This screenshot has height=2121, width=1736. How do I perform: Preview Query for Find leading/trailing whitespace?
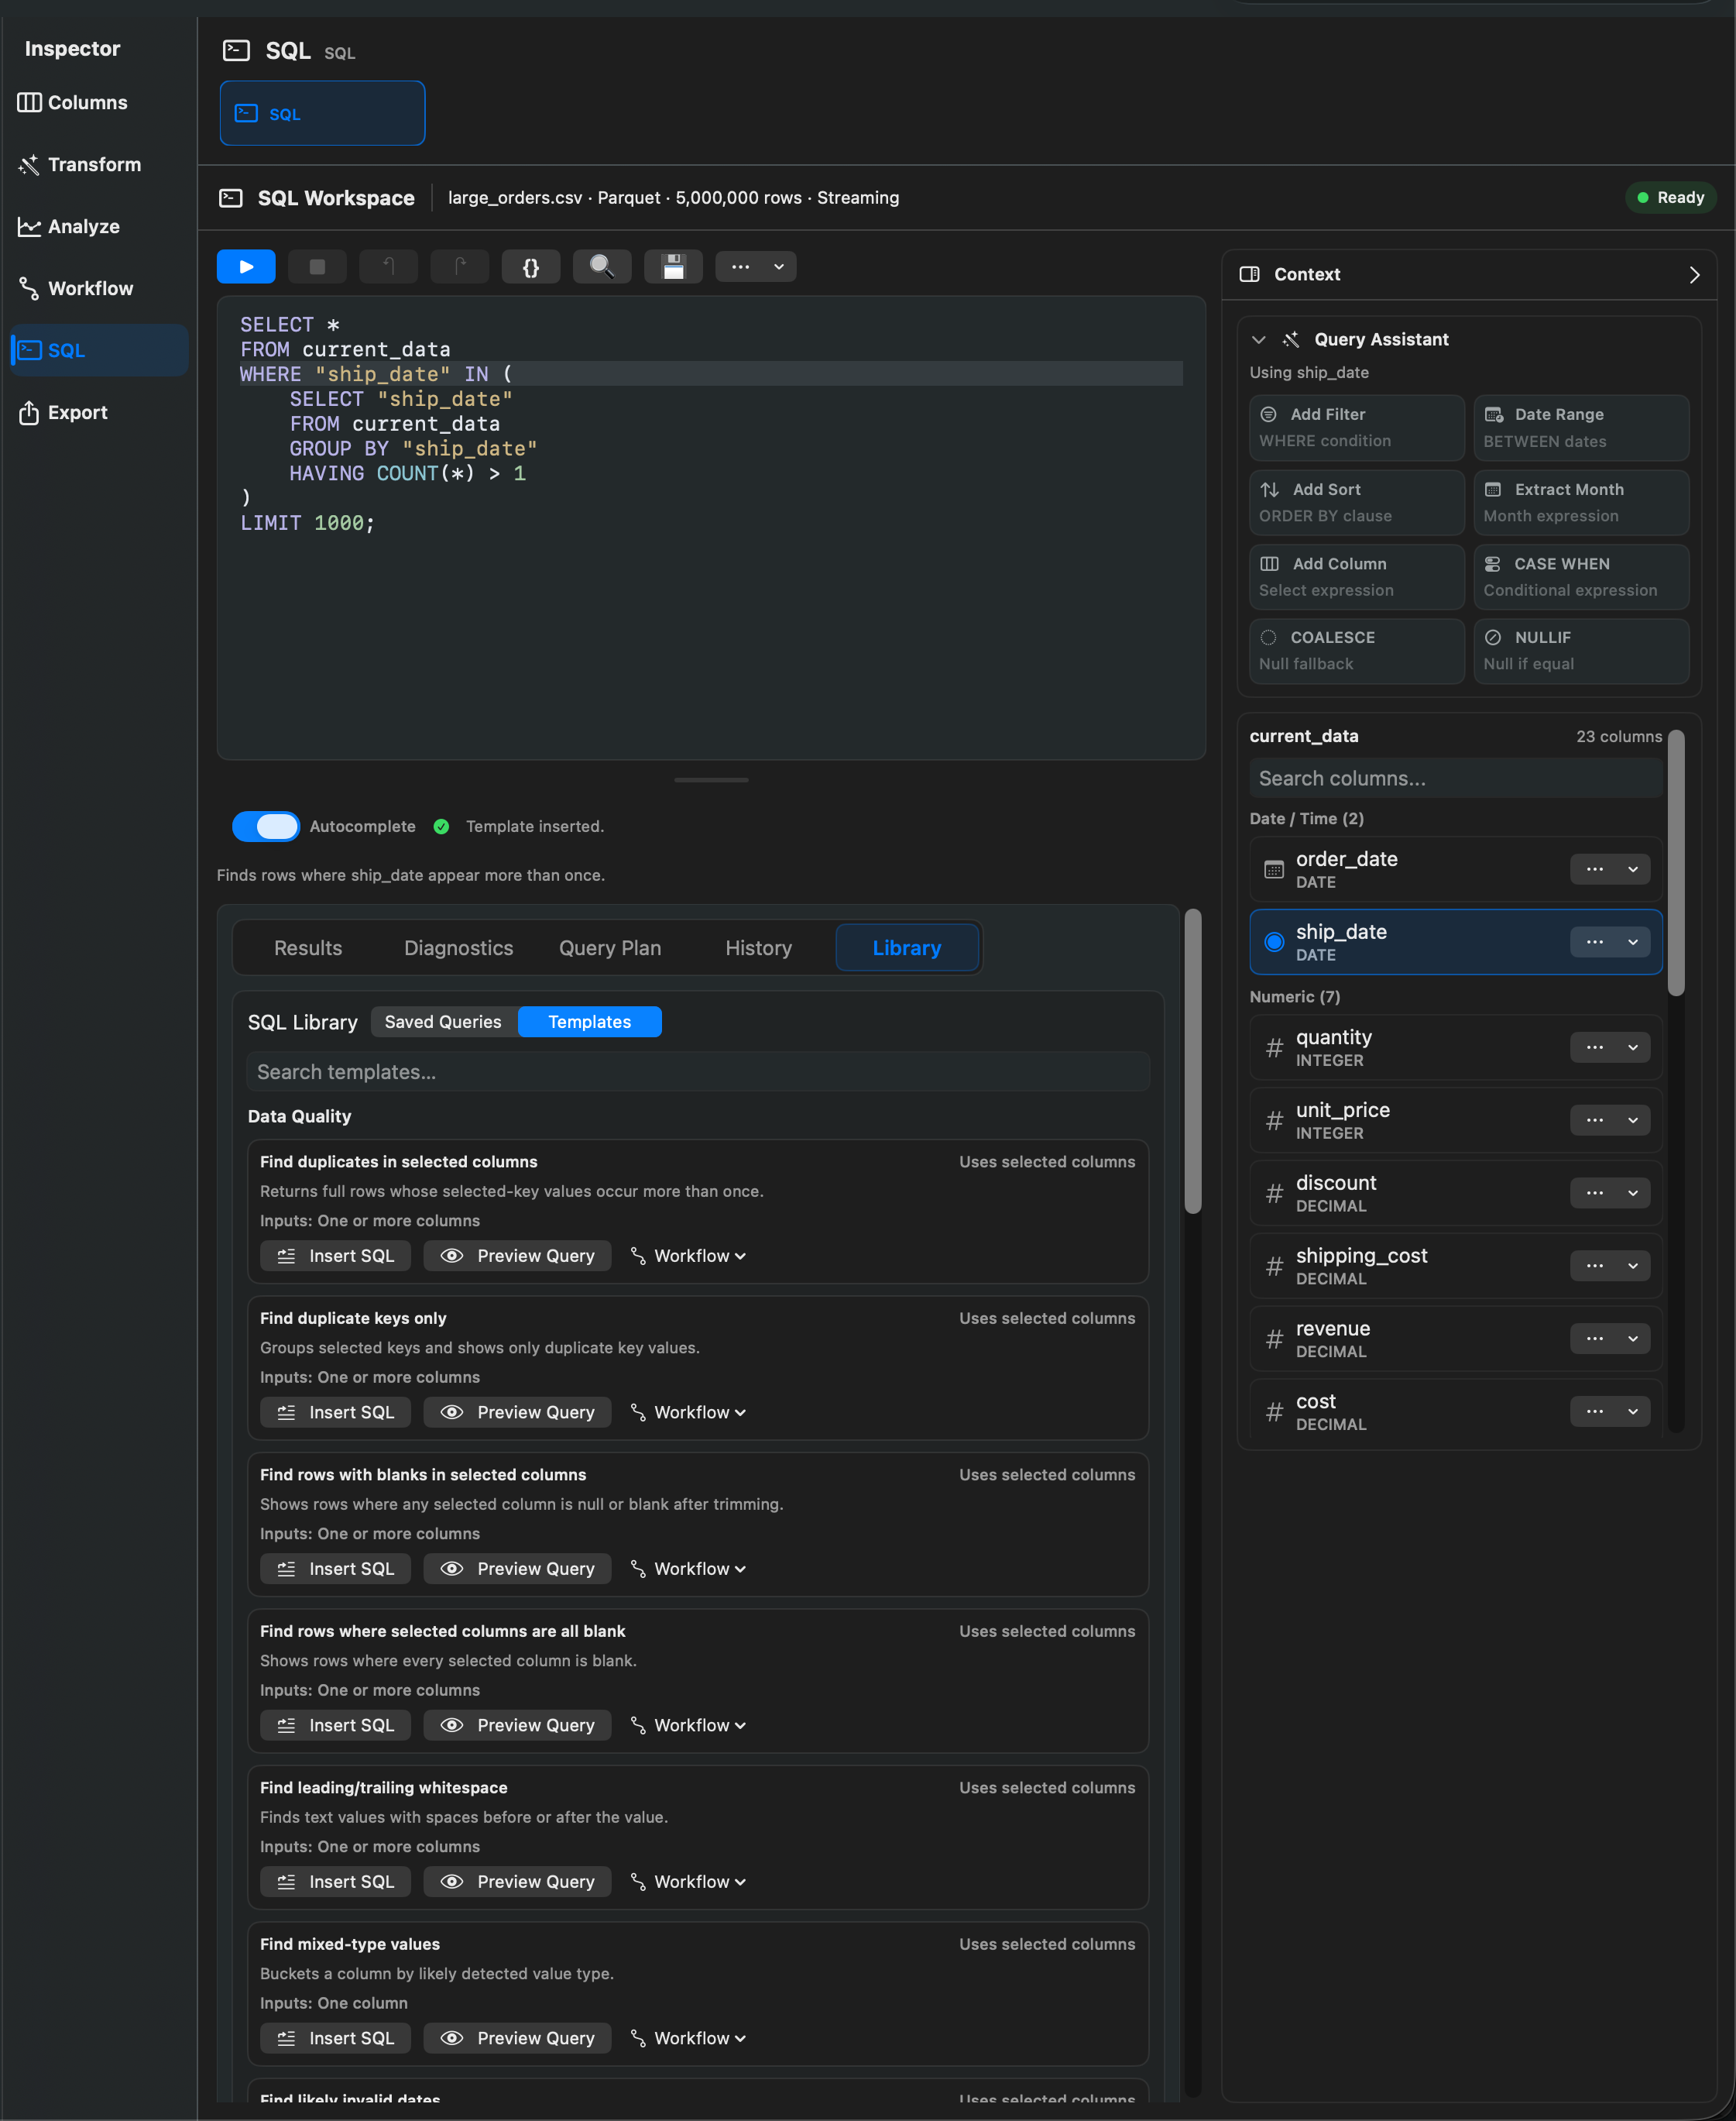(517, 1881)
